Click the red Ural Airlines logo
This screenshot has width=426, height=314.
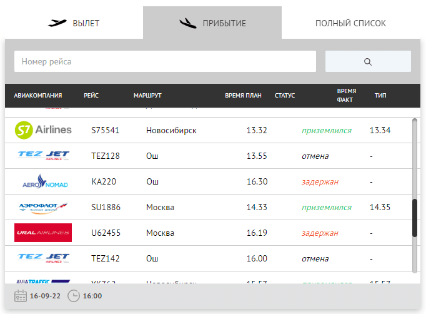(x=43, y=233)
